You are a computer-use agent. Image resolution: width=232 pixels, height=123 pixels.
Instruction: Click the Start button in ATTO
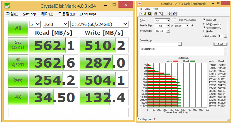[220, 44]
